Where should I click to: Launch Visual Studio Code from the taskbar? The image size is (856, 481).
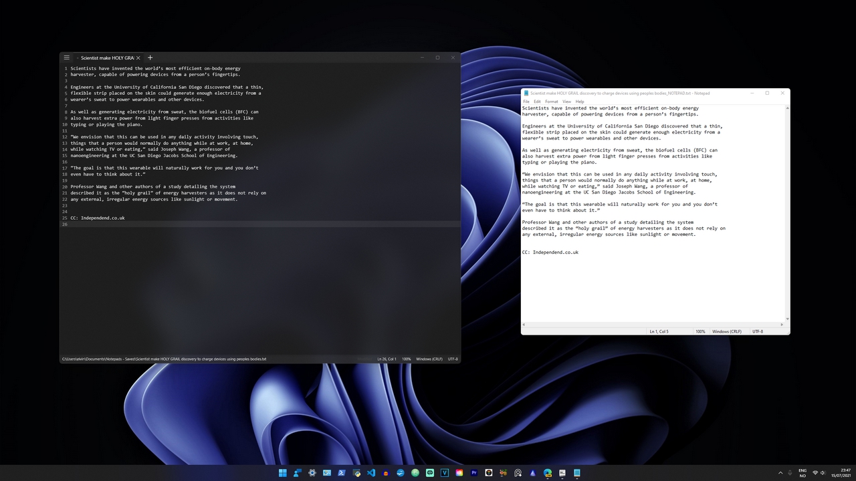pyautogui.click(x=370, y=473)
